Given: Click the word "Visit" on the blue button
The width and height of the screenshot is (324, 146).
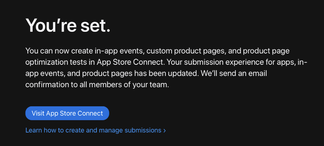Looking at the screenshot, I should point(38,113).
